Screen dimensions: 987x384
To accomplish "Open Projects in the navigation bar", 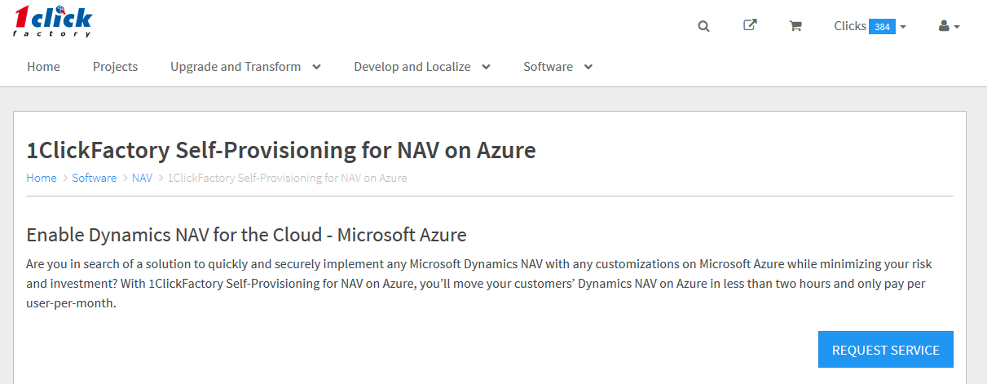I will 115,67.
